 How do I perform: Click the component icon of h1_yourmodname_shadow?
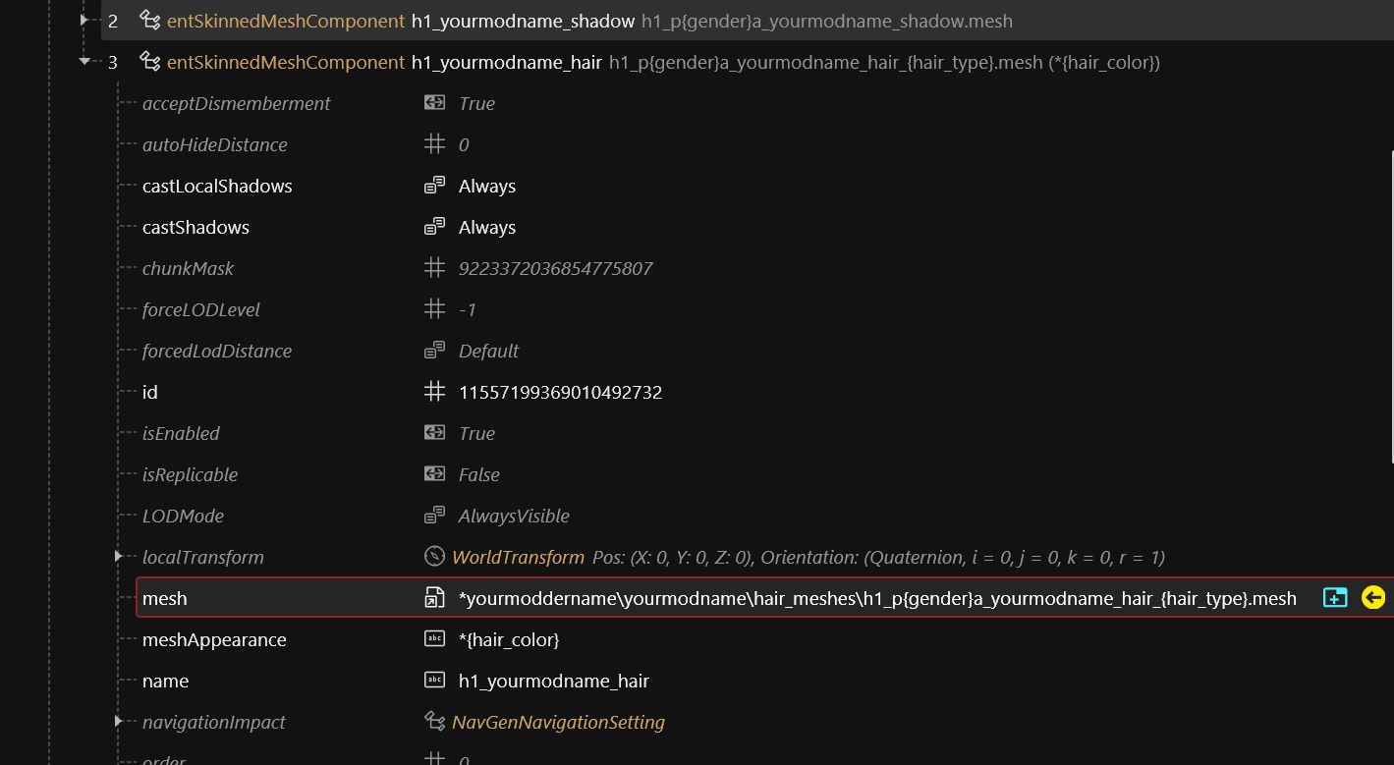(150, 21)
